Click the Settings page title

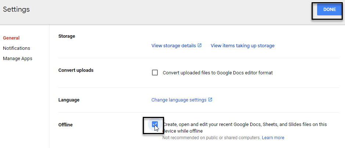16,10
